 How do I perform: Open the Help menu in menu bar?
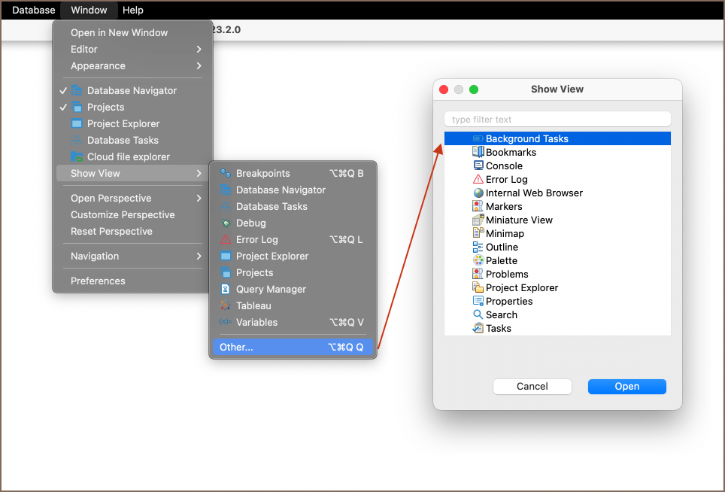tap(132, 11)
